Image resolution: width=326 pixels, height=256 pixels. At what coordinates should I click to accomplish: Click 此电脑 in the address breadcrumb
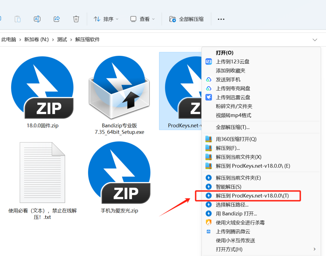coord(9,40)
